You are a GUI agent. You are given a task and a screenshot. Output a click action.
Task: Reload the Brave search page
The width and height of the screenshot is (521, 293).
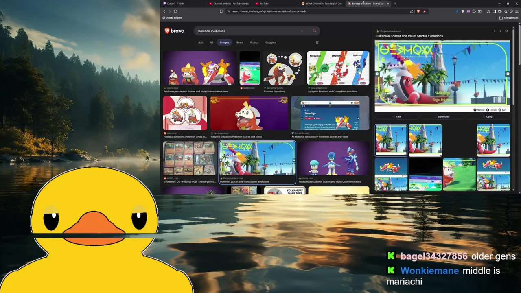point(175,11)
